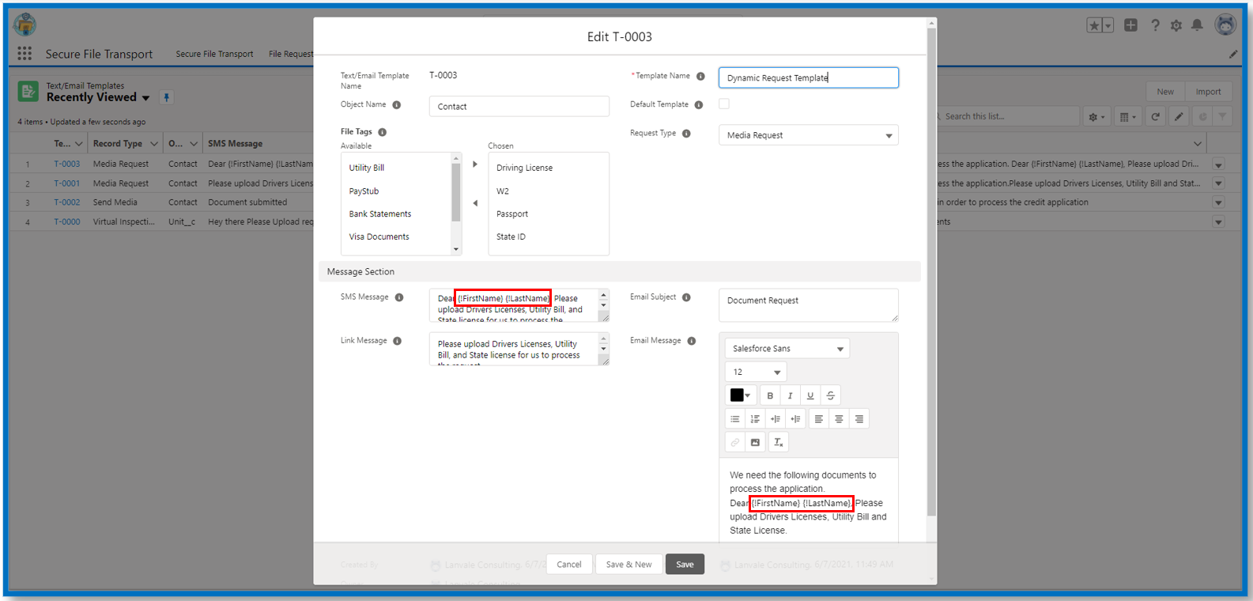Click the Email Subject text box
This screenshot has width=1253, height=601.
click(808, 305)
